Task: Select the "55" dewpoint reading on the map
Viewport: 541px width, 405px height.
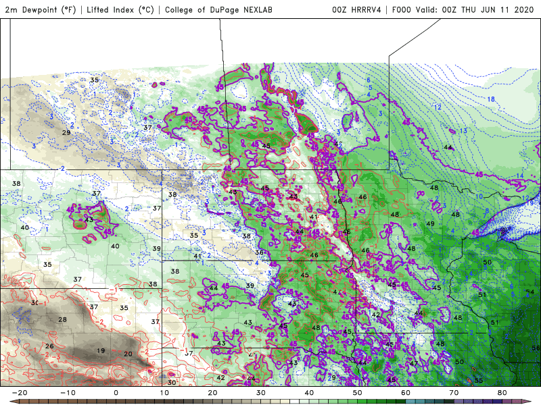Action: (x=479, y=381)
